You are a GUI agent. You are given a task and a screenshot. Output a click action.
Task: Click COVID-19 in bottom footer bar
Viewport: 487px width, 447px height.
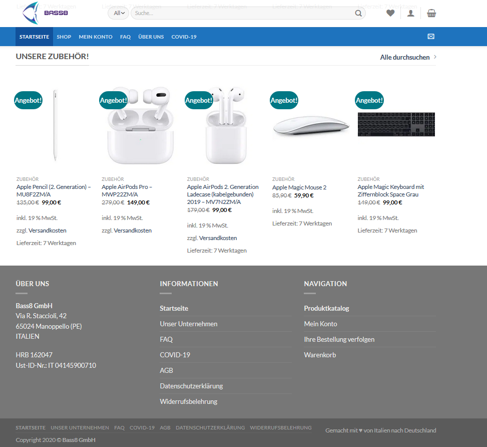[x=142, y=428]
